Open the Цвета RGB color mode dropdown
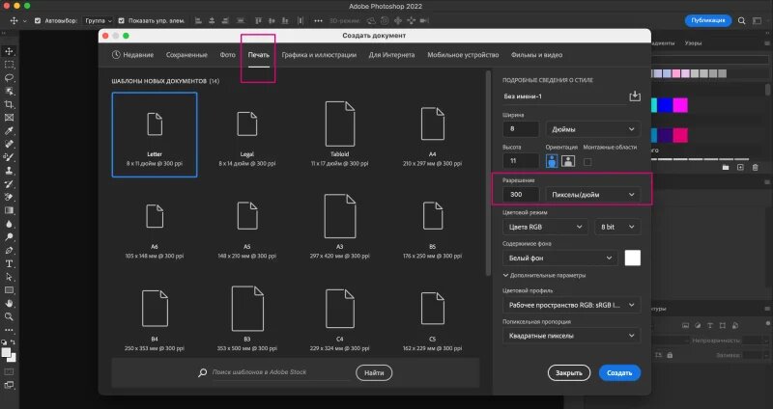 click(x=545, y=227)
